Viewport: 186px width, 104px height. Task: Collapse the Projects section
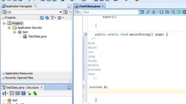(x=3, y=18)
